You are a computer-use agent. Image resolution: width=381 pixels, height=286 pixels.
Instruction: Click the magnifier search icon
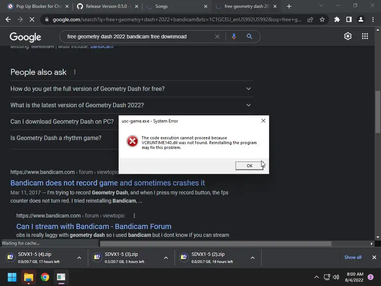[249, 36]
